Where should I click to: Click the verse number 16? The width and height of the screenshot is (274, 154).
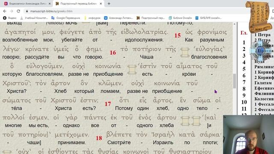pyautogui.click(x=113, y=53)
